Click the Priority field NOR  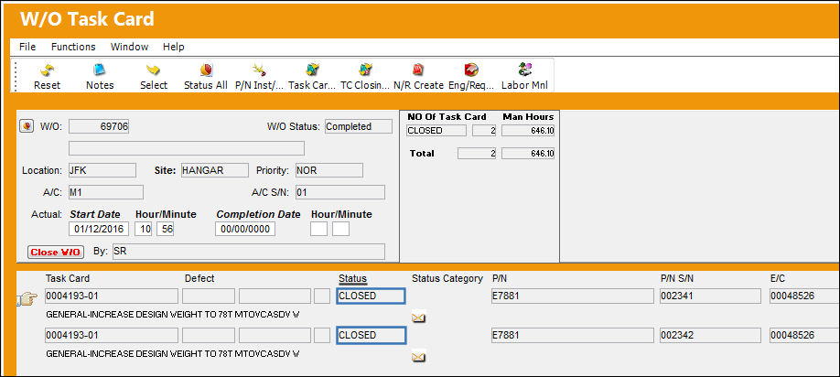(328, 170)
